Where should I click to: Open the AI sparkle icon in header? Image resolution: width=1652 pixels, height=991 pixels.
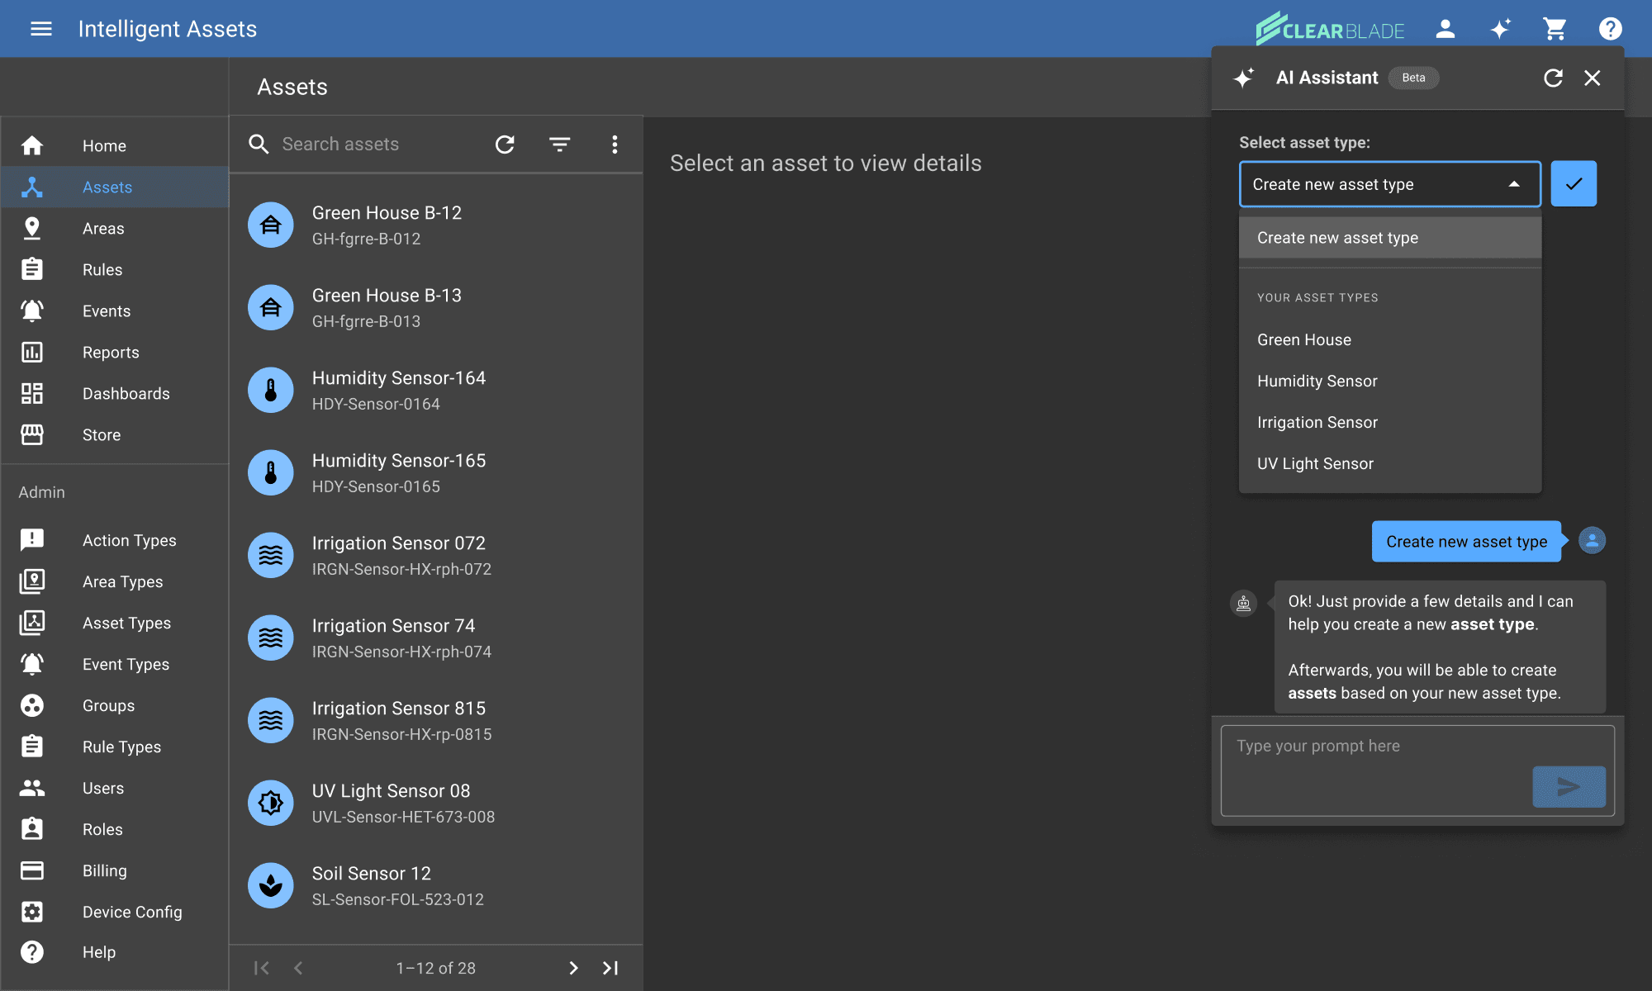[x=1500, y=29]
